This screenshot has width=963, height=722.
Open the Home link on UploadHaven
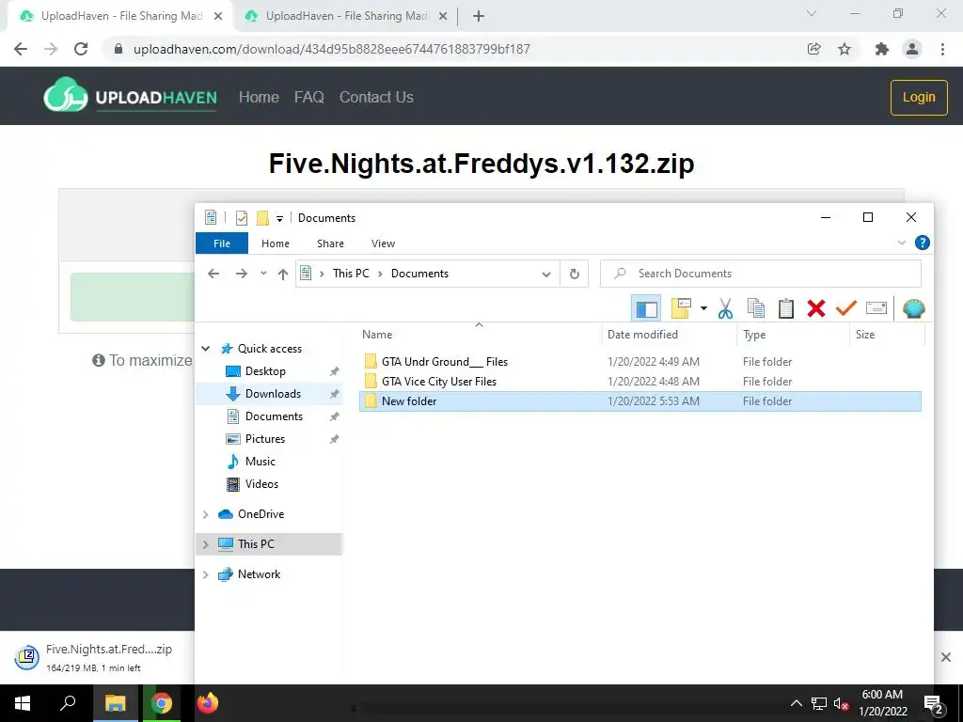coord(259,97)
